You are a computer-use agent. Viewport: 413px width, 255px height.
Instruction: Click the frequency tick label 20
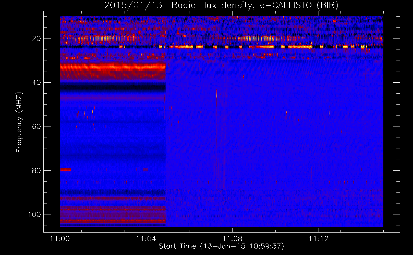37,39
